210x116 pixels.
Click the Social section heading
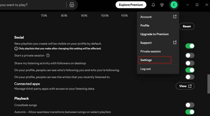coord(19,37)
